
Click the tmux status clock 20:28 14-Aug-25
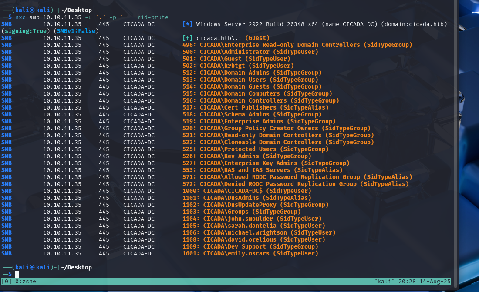click(x=424, y=282)
